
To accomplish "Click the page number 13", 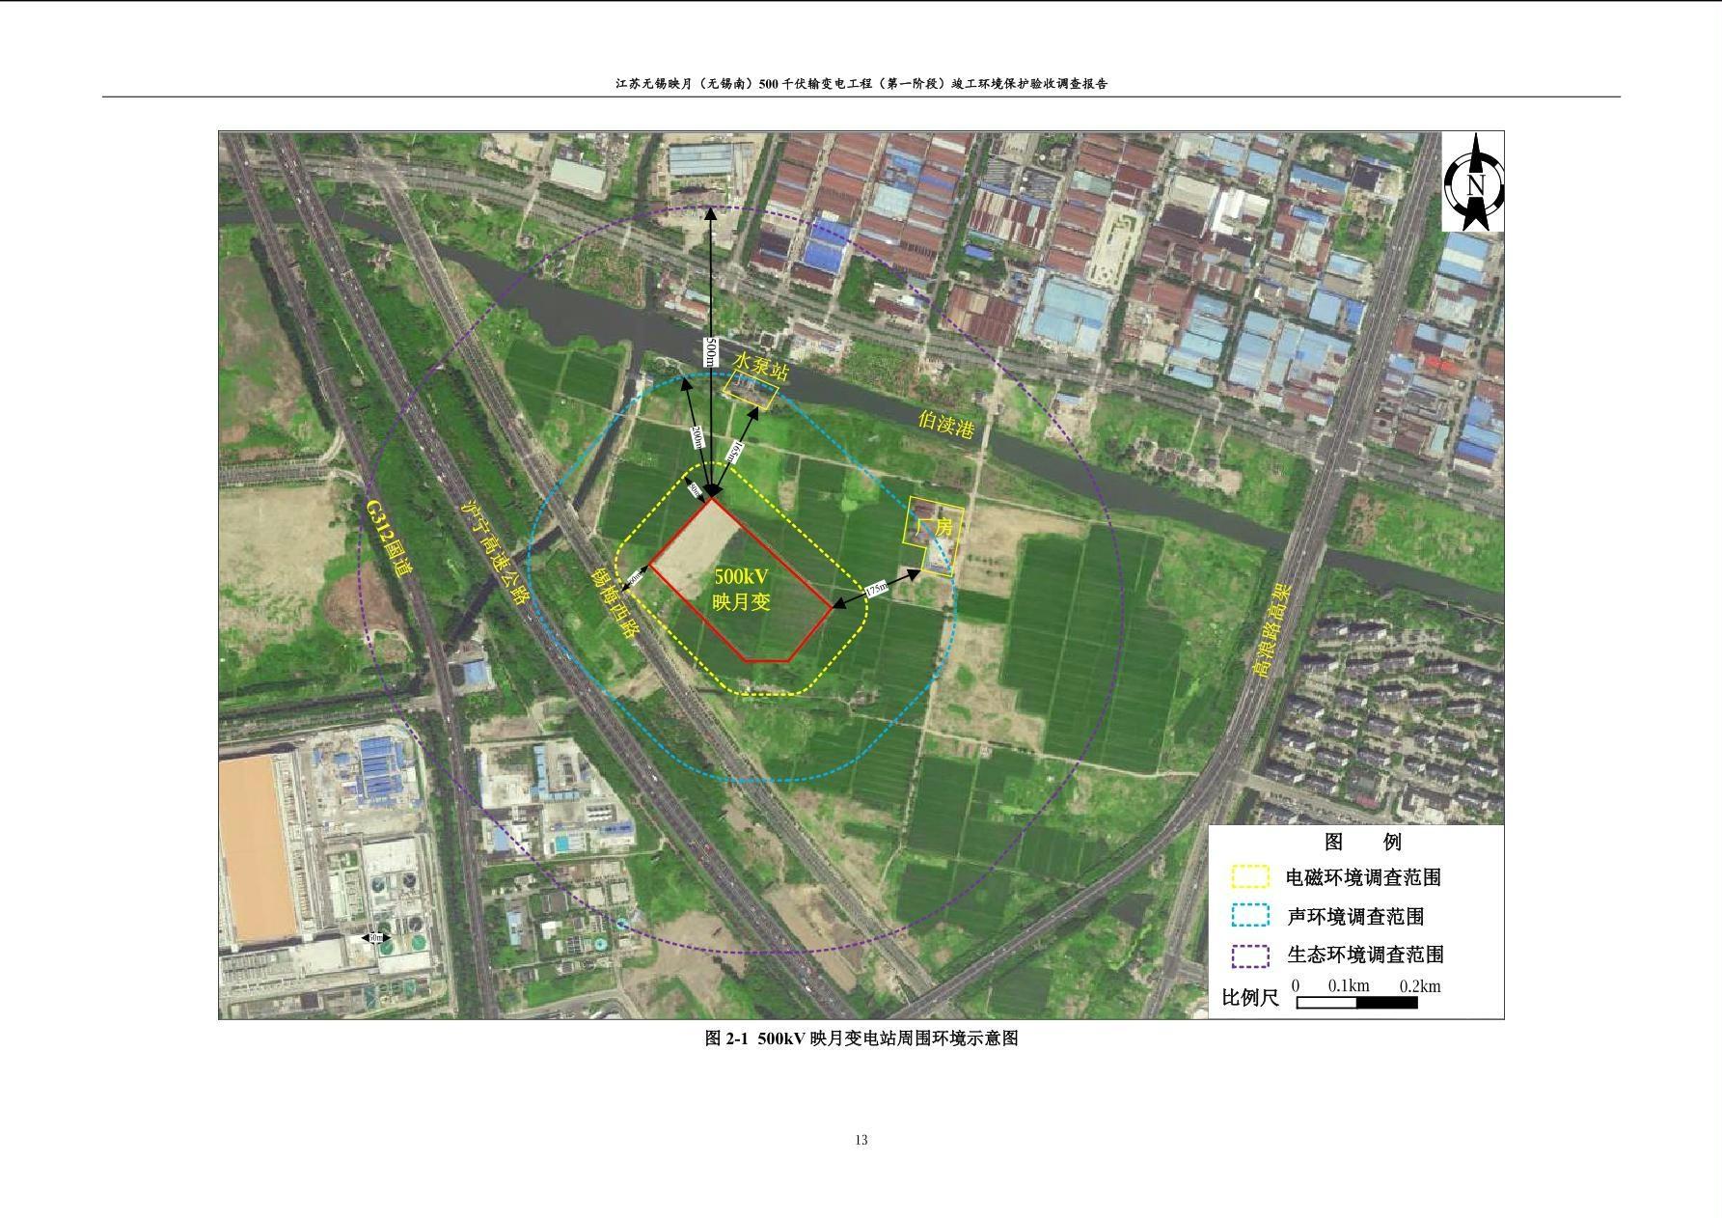I will 861,1140.
